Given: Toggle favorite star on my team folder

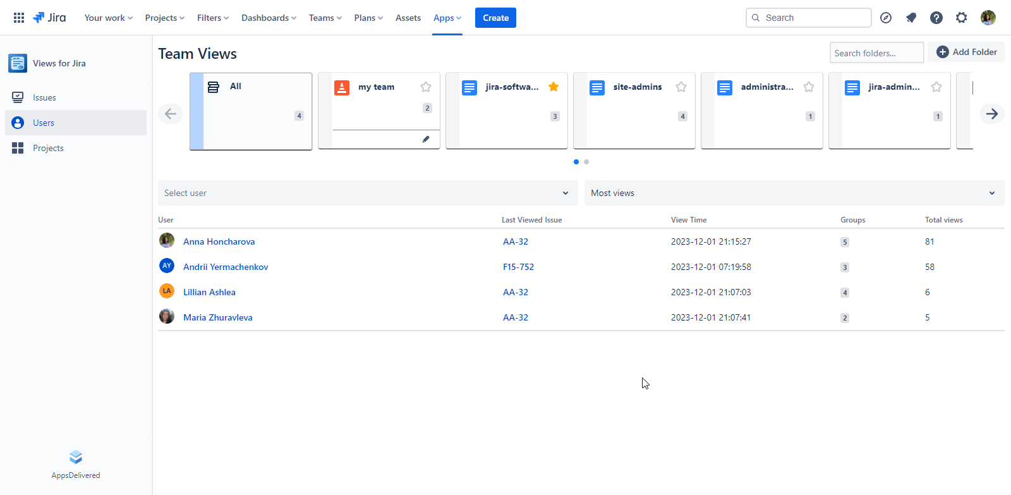Looking at the screenshot, I should [426, 87].
